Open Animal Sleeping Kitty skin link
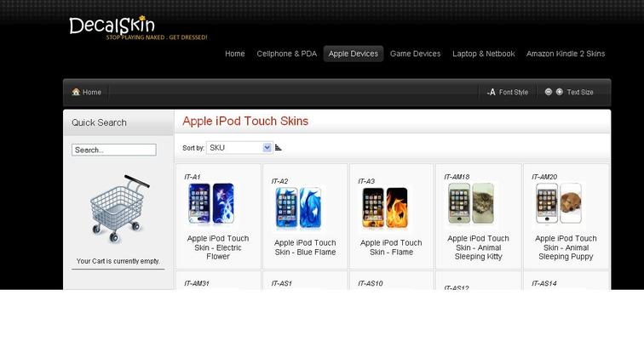Image resolution: width=644 pixels, height=352 pixels. point(478,247)
